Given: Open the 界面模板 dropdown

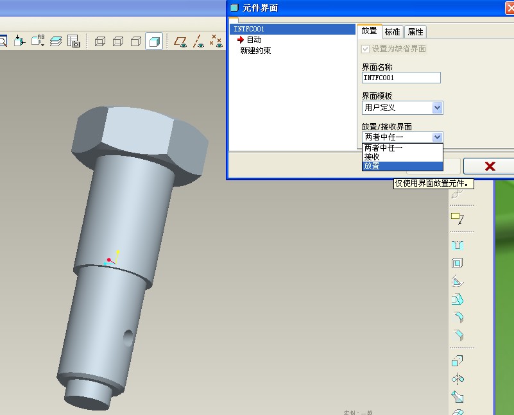Looking at the screenshot, I should point(437,108).
